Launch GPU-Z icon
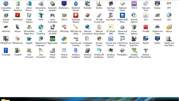This screenshot has height=101, width=179. point(64,15)
